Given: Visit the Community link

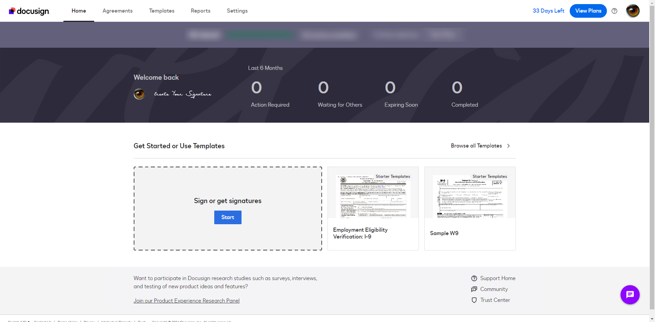Looking at the screenshot, I should coord(490,289).
